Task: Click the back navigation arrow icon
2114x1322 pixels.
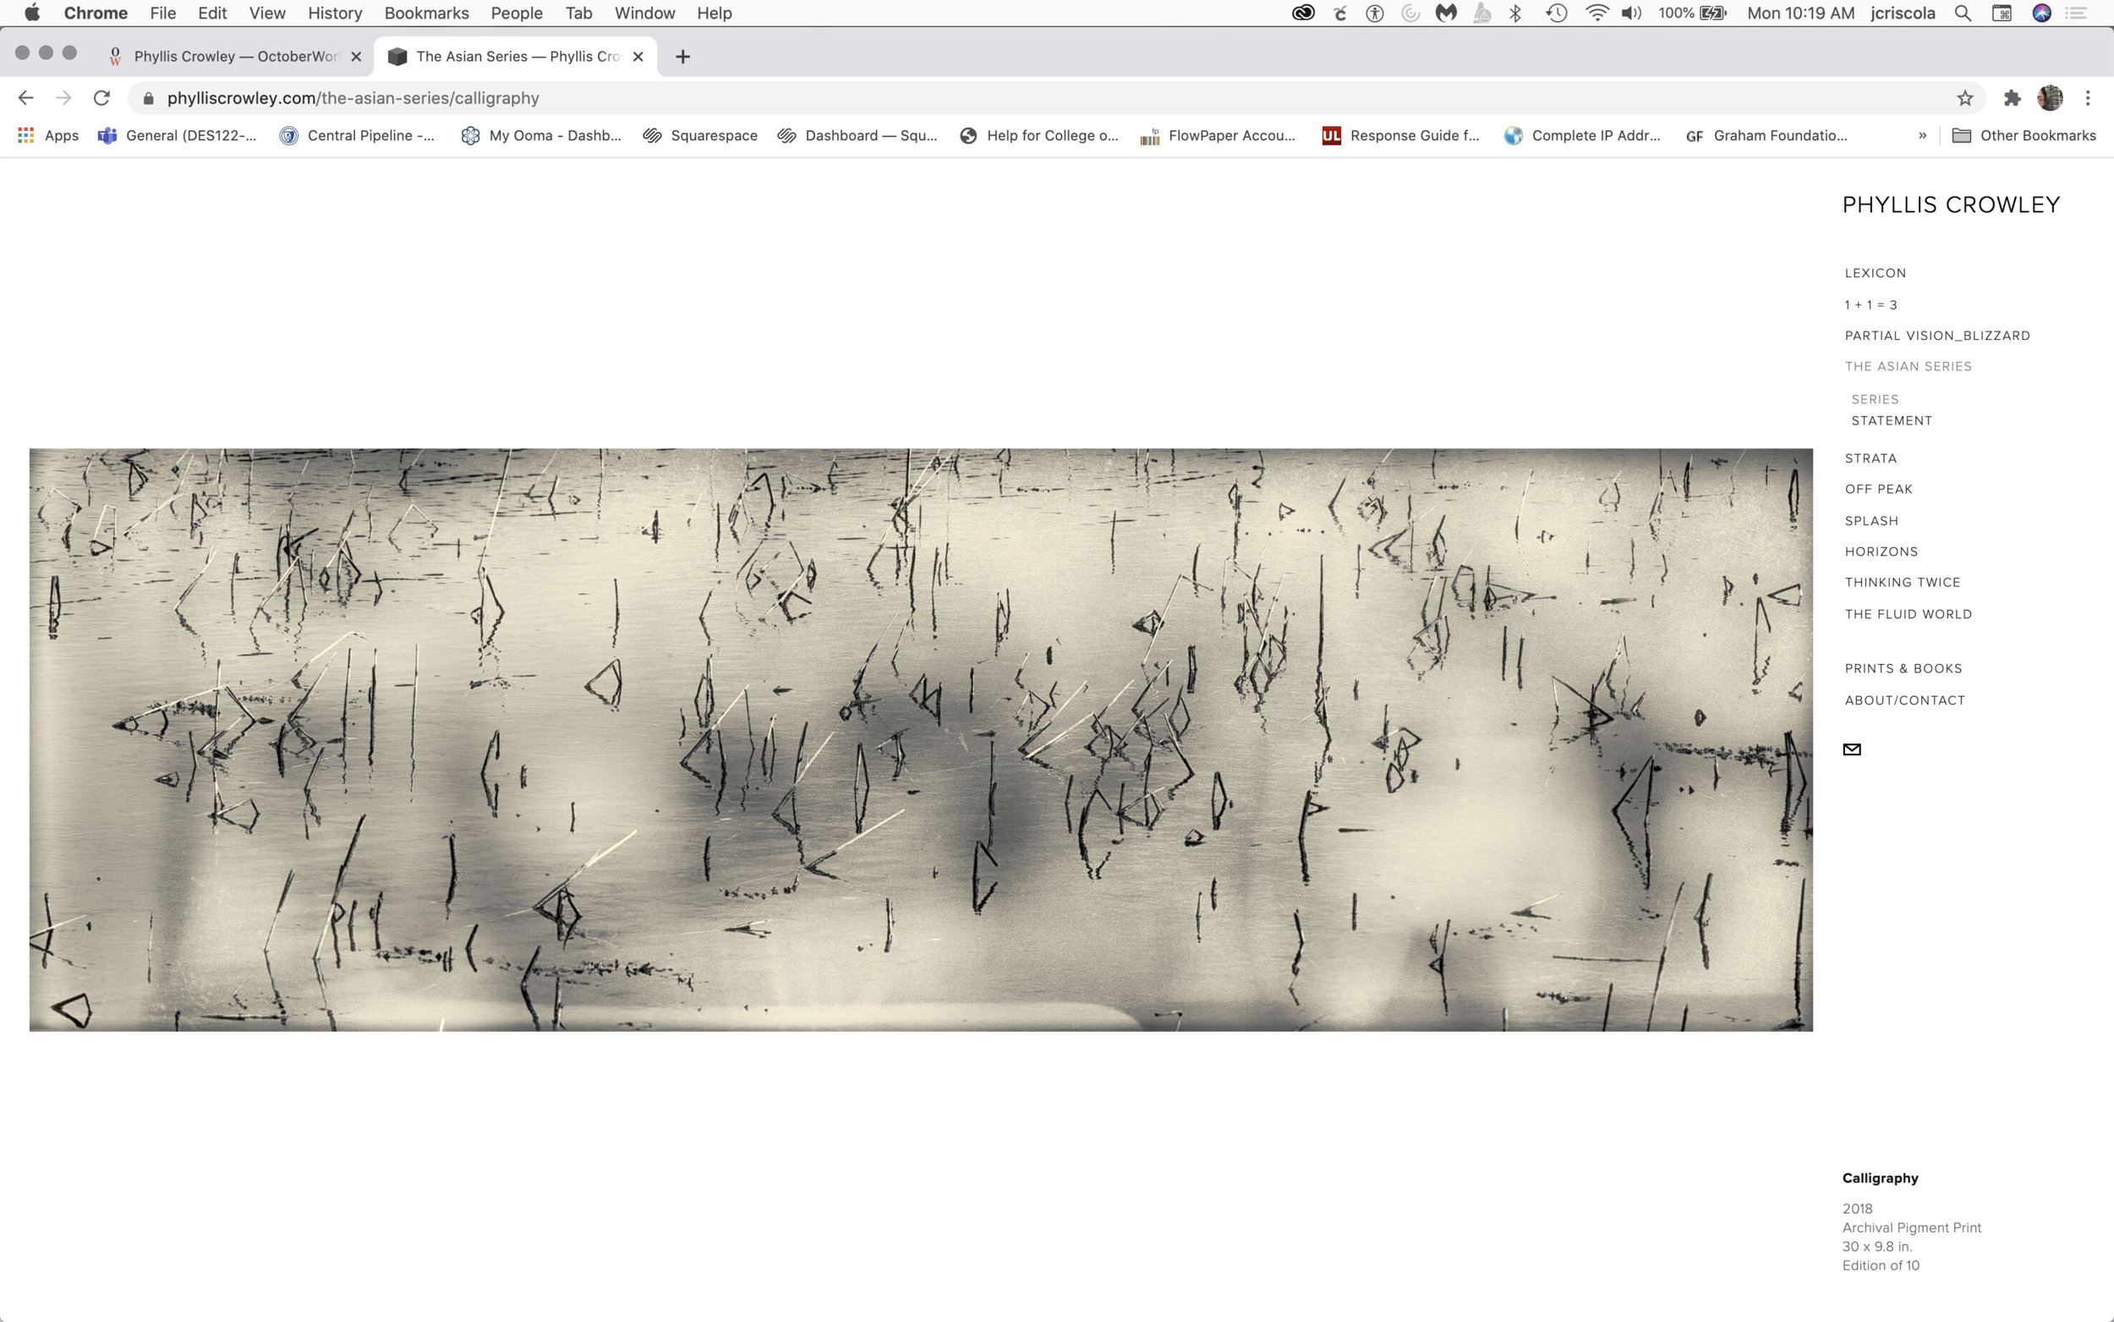Action: 29,97
